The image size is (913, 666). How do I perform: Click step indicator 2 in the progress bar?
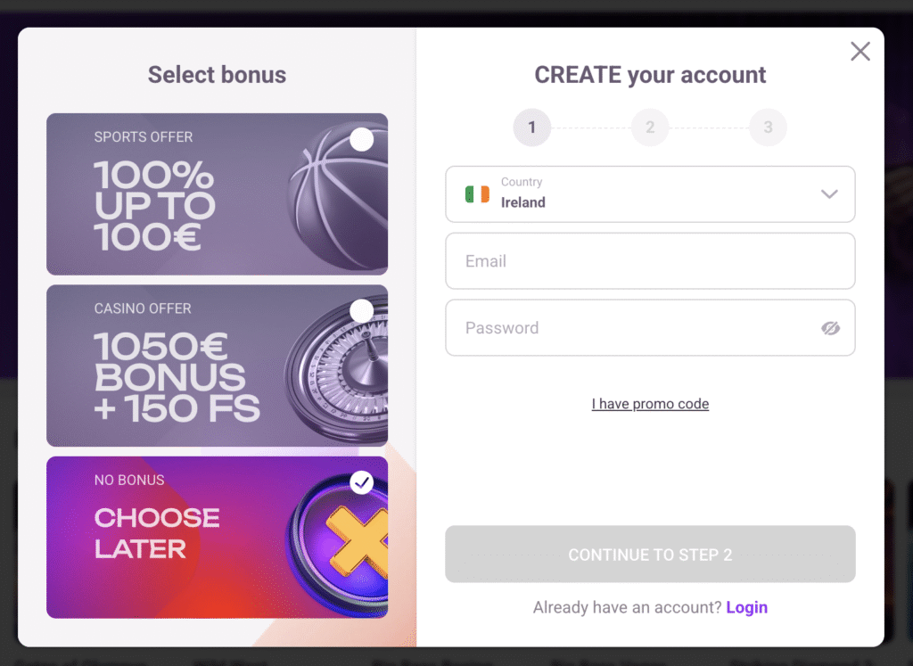pos(650,127)
